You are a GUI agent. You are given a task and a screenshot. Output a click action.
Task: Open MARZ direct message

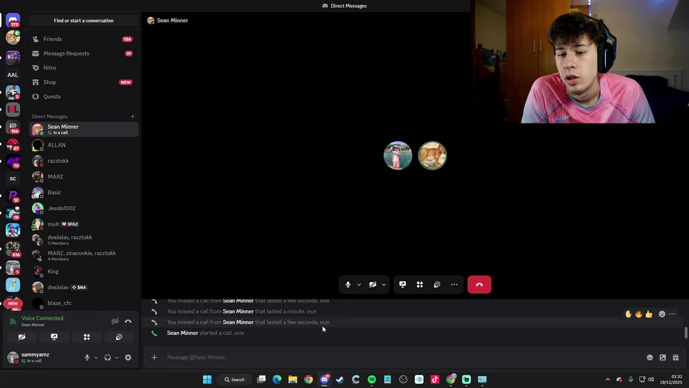click(x=83, y=177)
